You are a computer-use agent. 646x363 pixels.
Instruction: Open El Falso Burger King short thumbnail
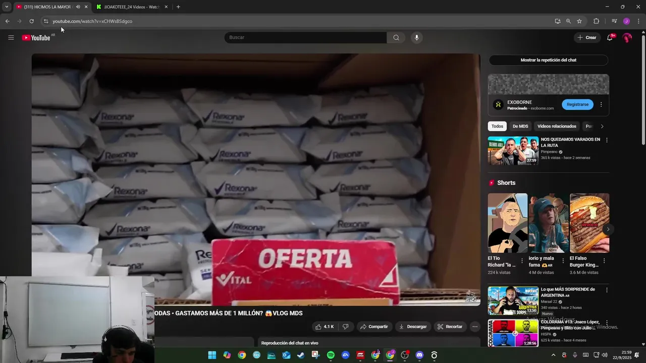[x=589, y=223]
